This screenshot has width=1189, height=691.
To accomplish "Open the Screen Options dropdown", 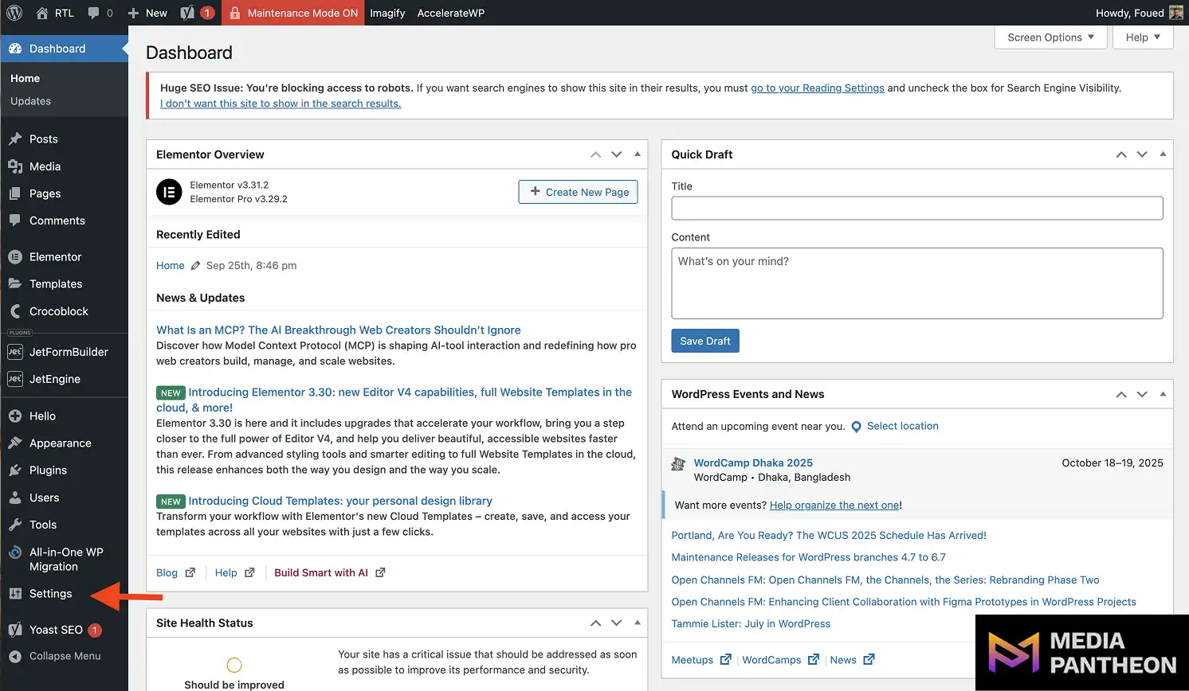I will click(1050, 37).
